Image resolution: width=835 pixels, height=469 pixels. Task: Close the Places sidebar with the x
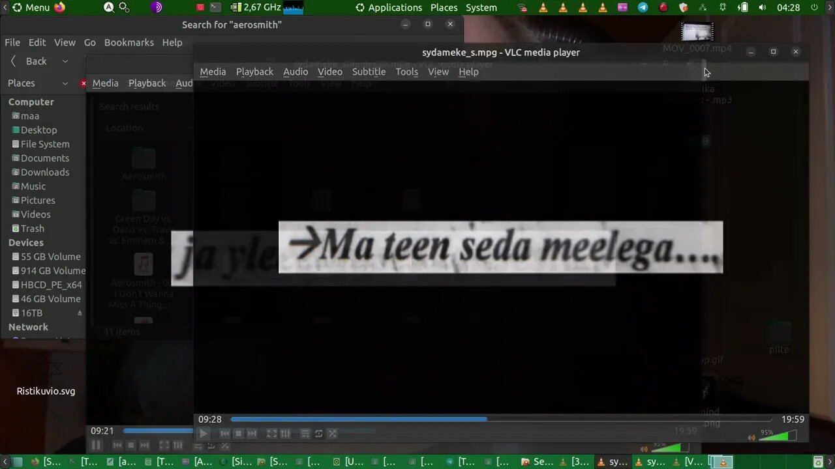point(83,83)
